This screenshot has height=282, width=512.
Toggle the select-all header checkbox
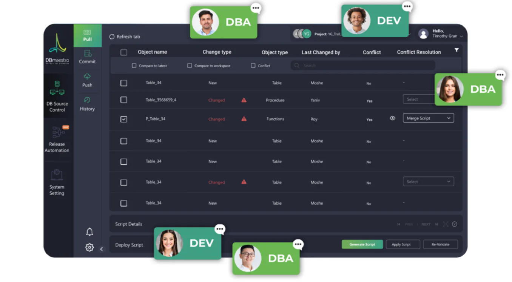[123, 52]
